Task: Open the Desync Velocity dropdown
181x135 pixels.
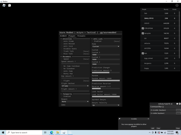Action: [106, 105]
